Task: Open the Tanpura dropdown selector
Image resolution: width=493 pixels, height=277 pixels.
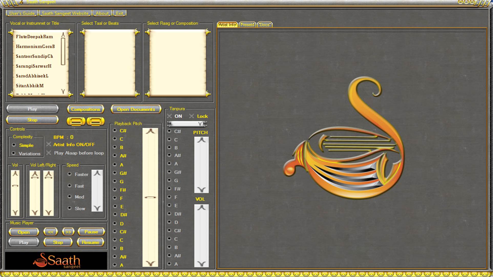Action: click(200, 124)
